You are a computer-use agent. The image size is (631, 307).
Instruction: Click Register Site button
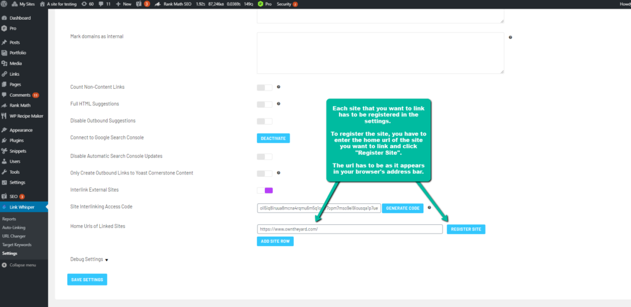[x=466, y=229]
